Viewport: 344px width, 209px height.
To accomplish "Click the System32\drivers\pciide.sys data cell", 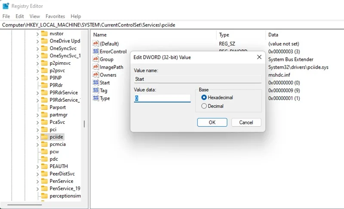I will click(x=298, y=67).
